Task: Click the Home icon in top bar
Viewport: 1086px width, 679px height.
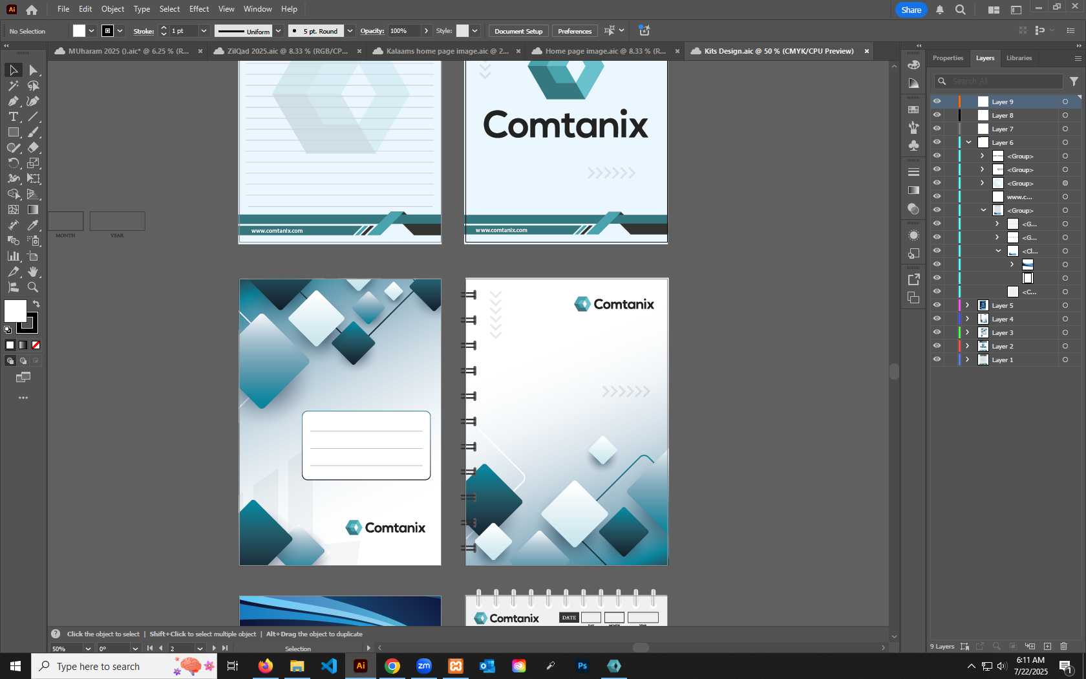Action: [x=31, y=10]
